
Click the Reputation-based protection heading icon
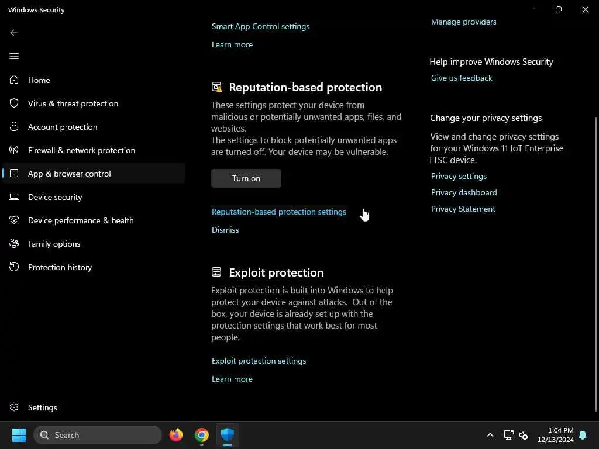[216, 87]
